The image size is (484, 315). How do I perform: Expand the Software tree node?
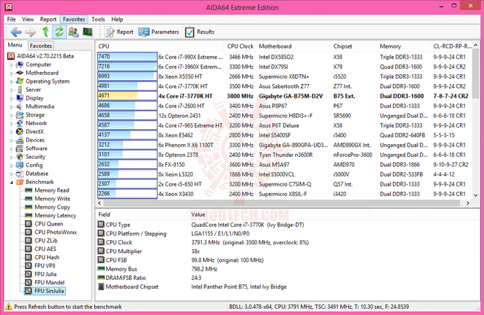[x=11, y=149]
